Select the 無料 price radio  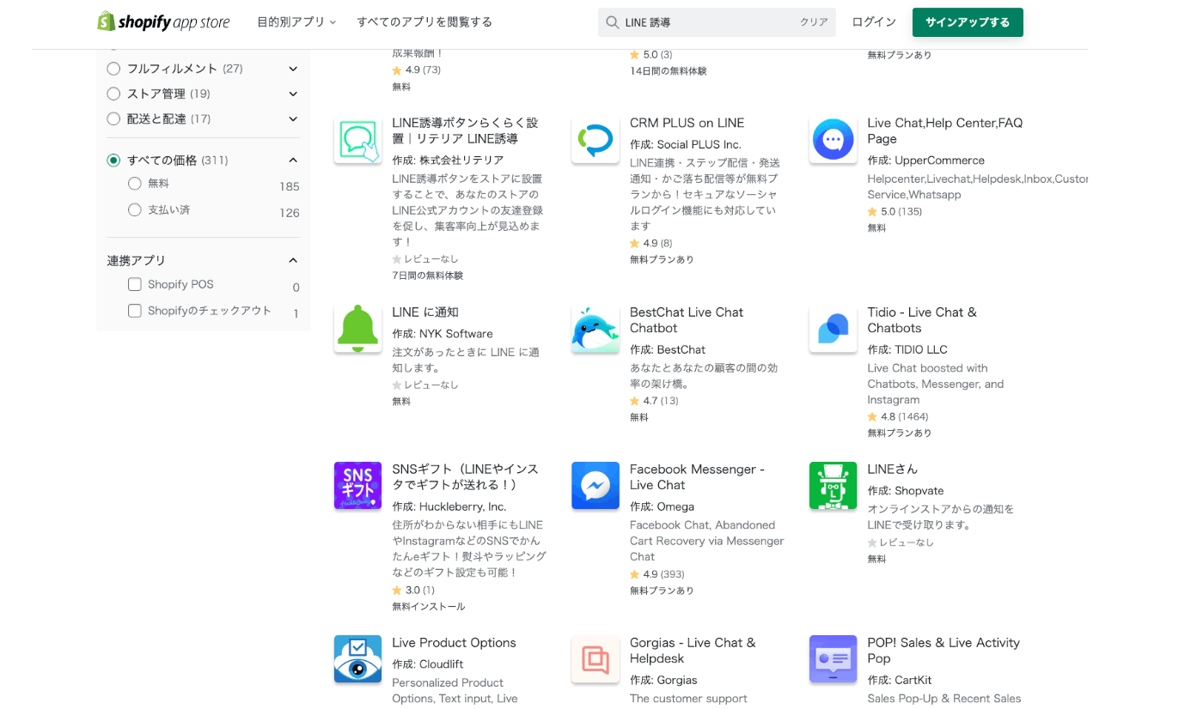coord(134,184)
